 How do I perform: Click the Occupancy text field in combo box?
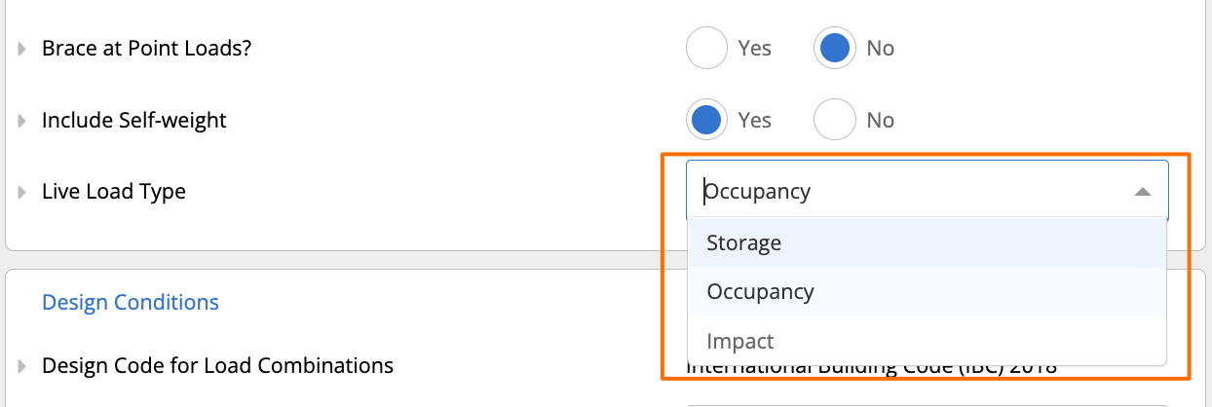[x=911, y=192]
